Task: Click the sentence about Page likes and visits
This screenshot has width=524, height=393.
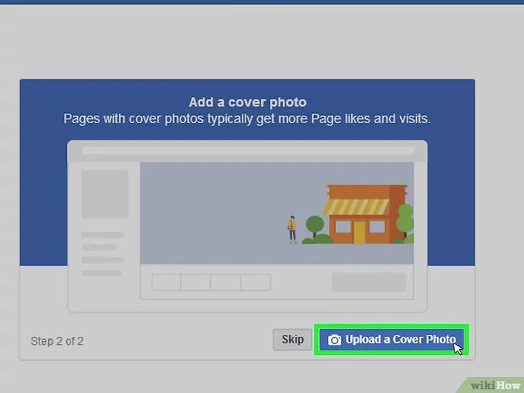Action: [x=247, y=119]
